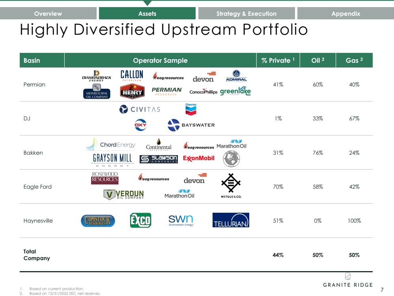Click the Permian Resources logo
This screenshot has height=296, width=394.
coord(166,91)
